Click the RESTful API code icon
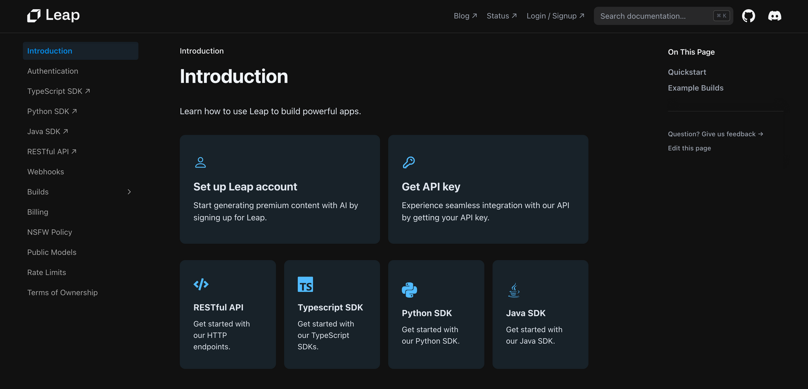Image resolution: width=808 pixels, height=389 pixels. coord(201,284)
